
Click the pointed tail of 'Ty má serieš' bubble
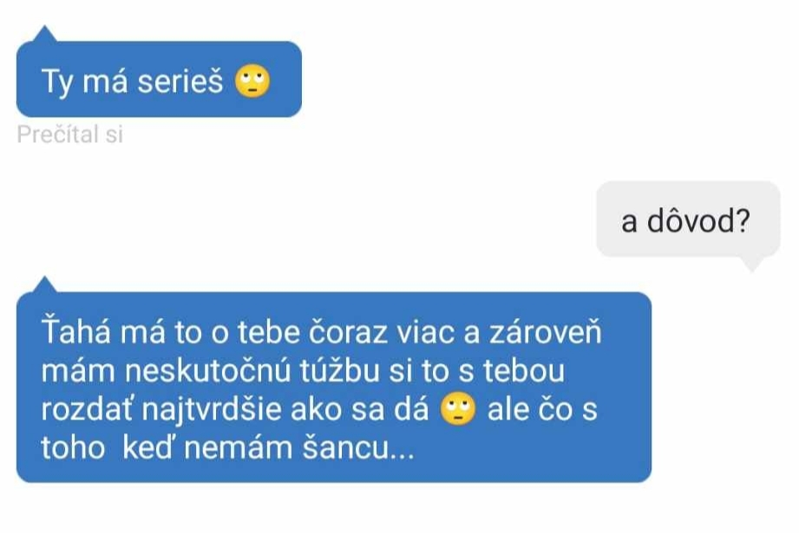pos(45,34)
